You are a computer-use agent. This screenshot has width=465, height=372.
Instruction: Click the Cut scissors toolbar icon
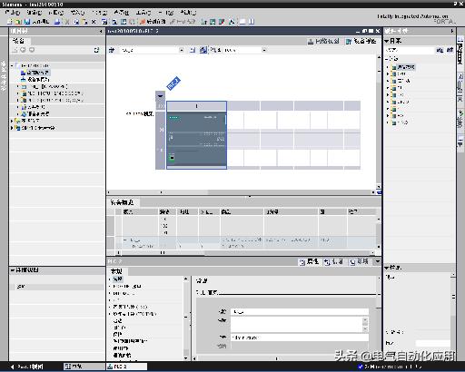pos(67,22)
